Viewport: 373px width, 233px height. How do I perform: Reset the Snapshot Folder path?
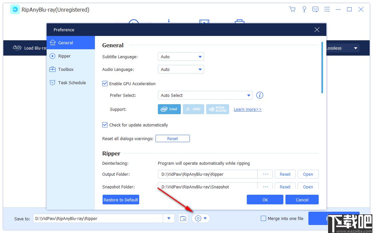(x=285, y=186)
